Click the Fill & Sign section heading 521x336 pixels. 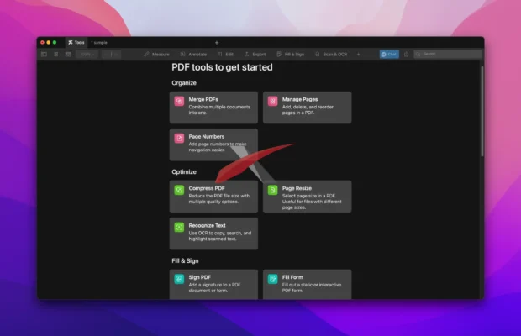(185, 261)
